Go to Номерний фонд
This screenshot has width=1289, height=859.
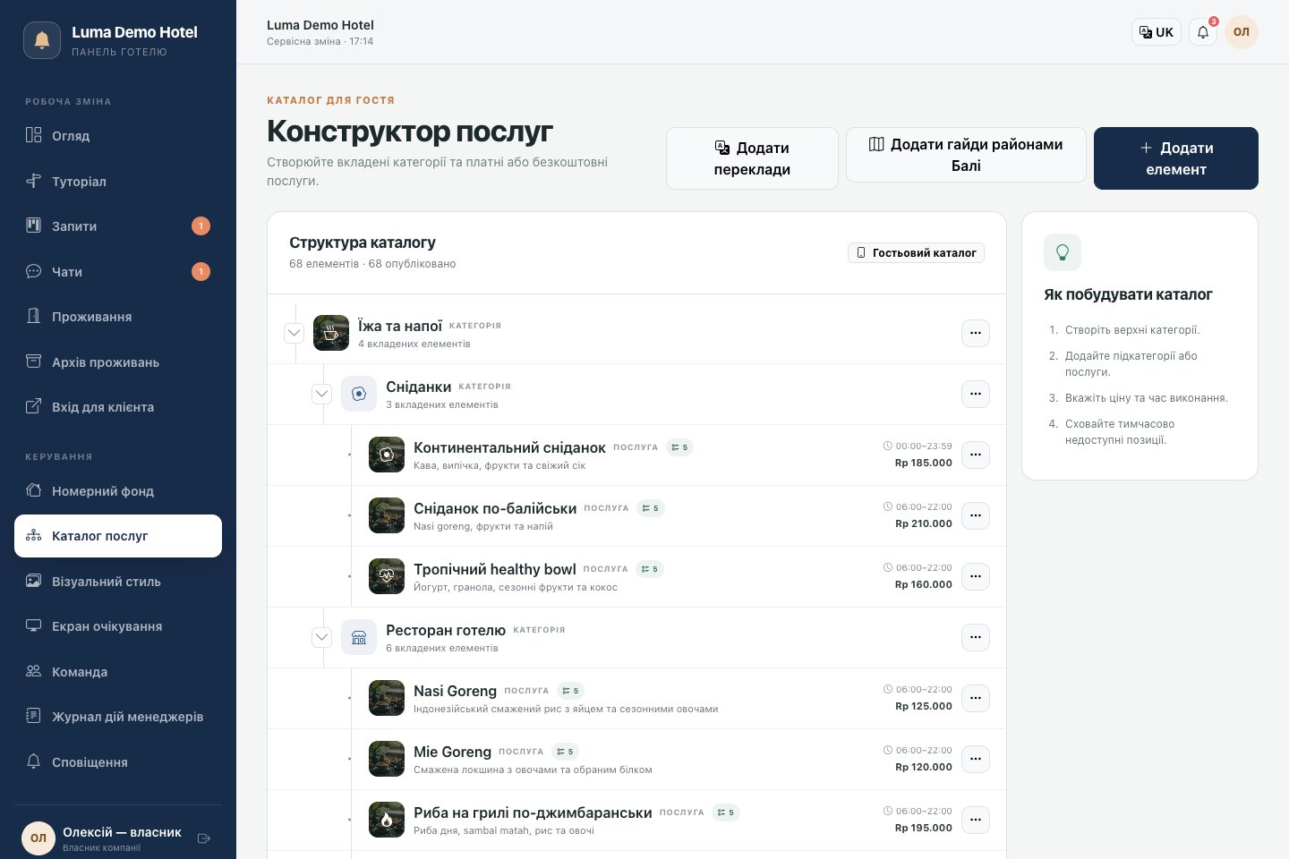118,490
